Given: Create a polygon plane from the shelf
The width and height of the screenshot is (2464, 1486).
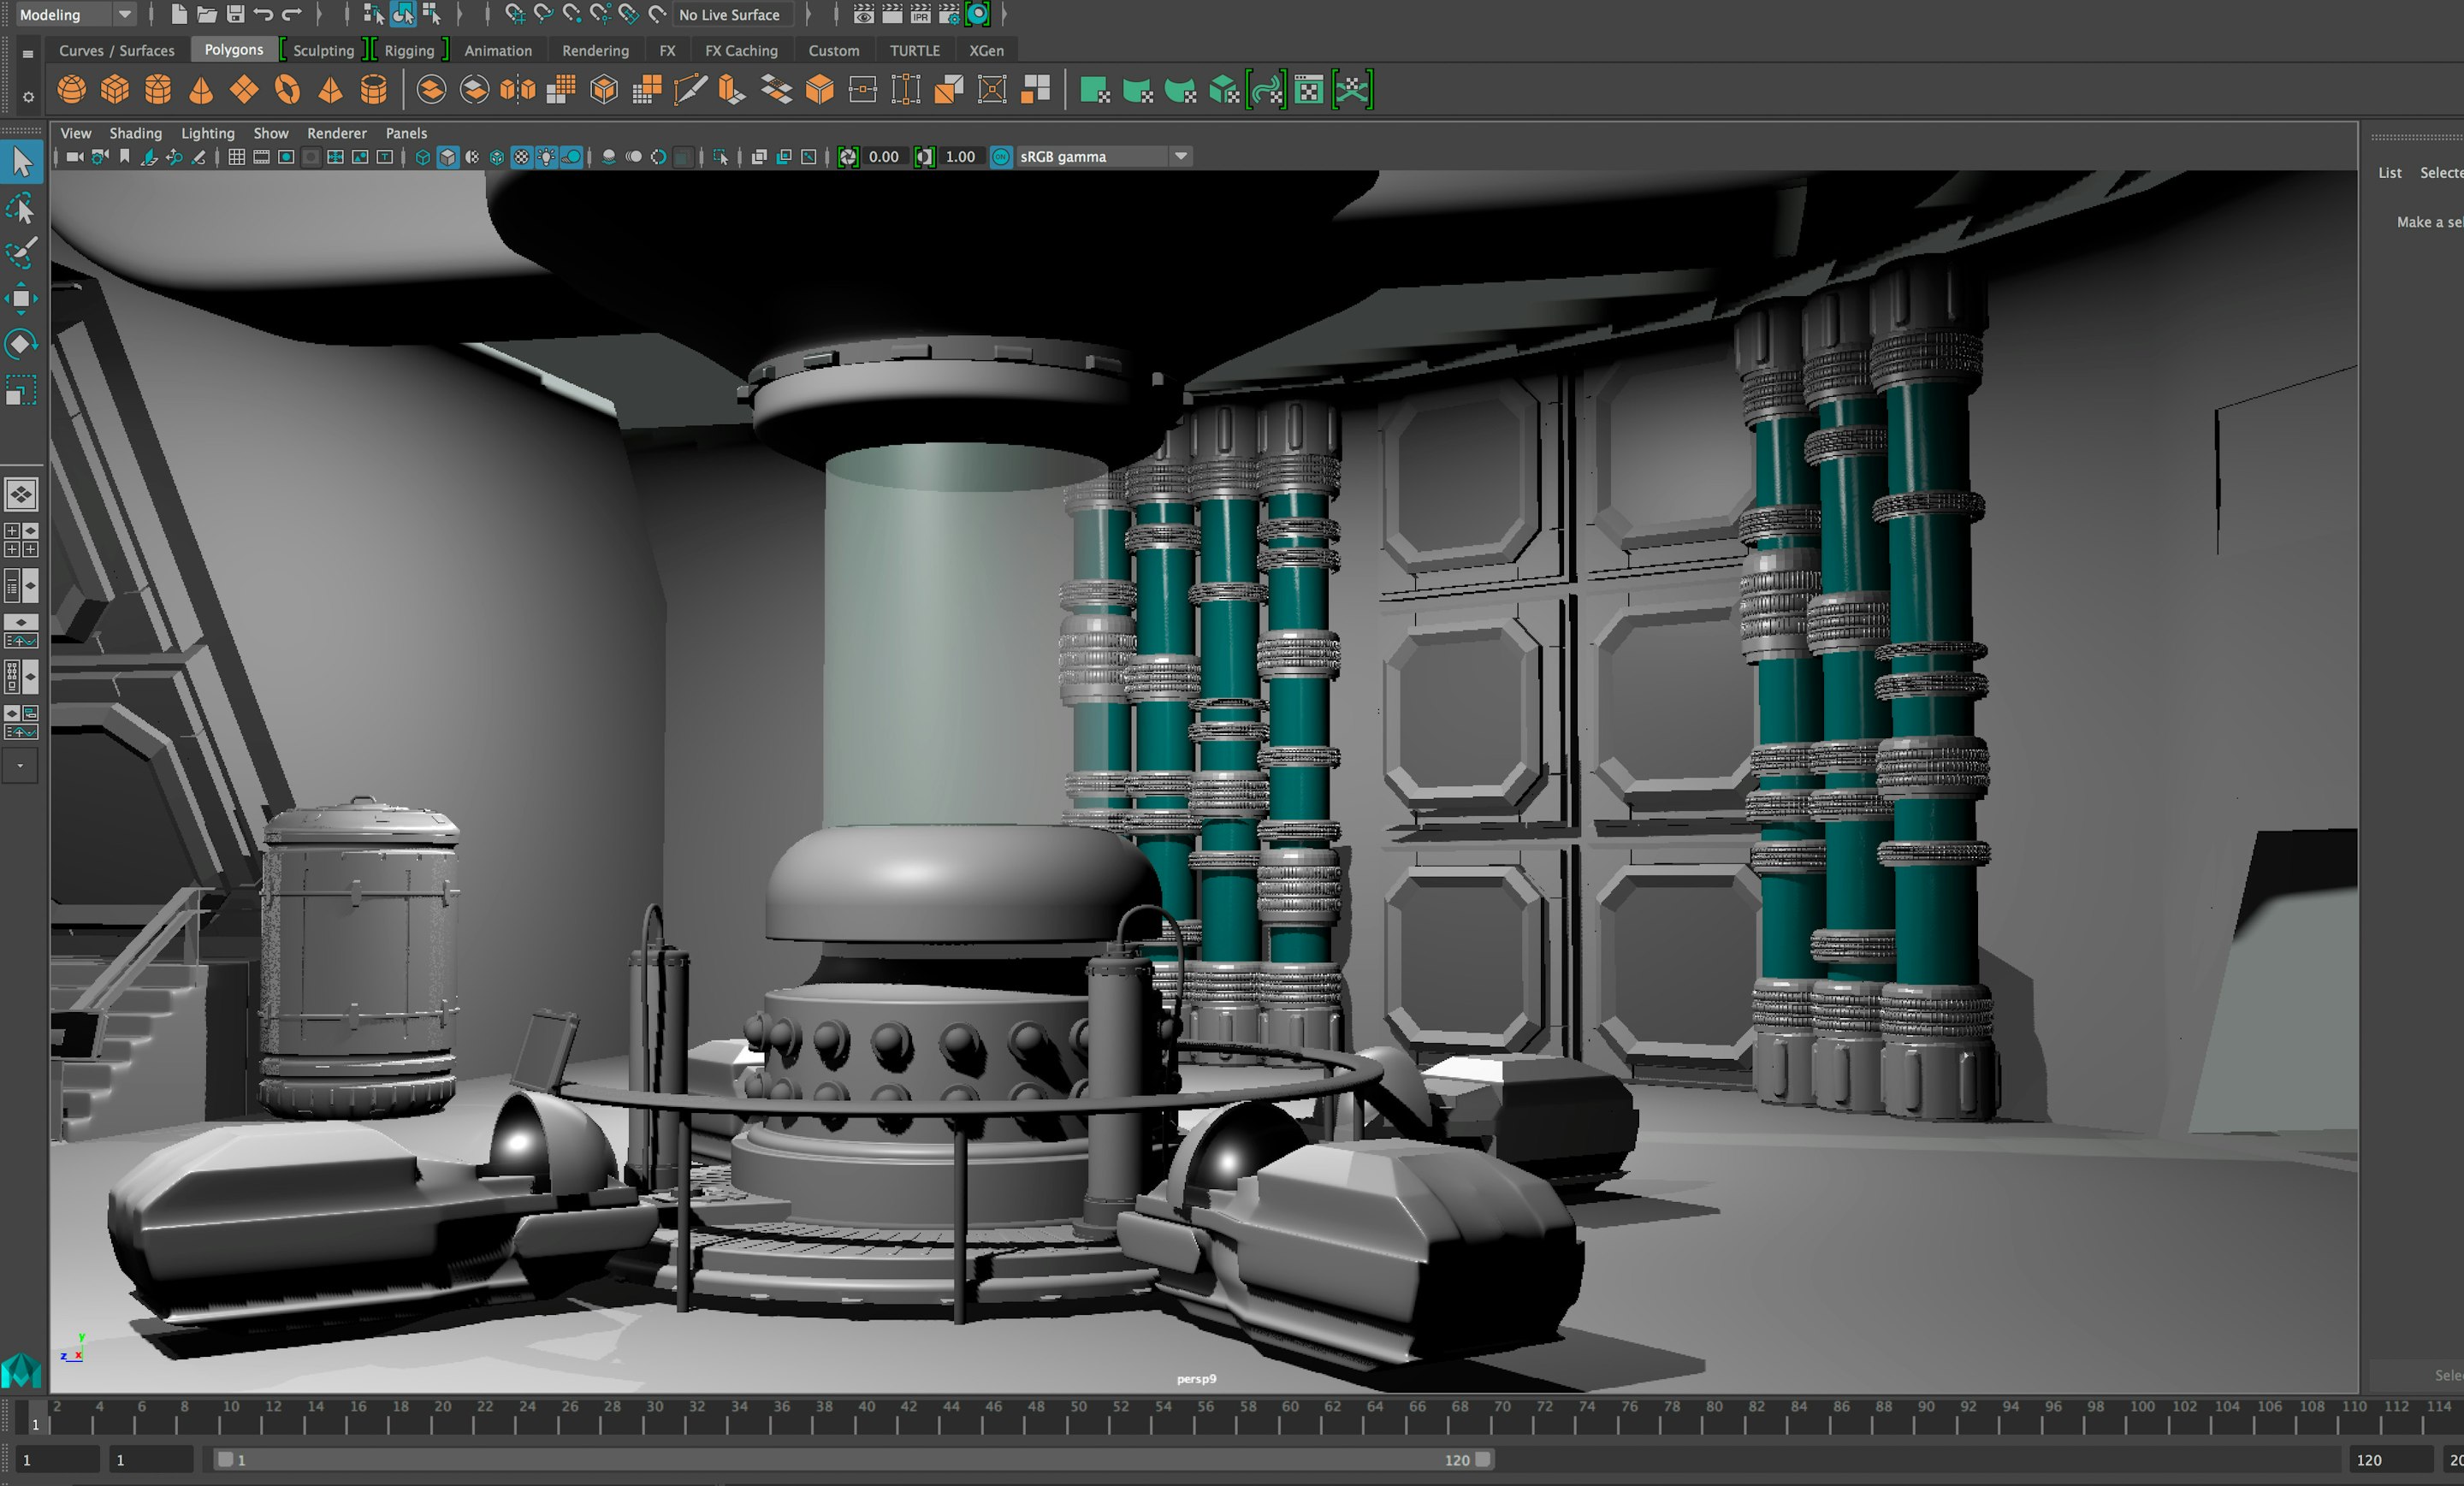Looking at the screenshot, I should coord(244,90).
